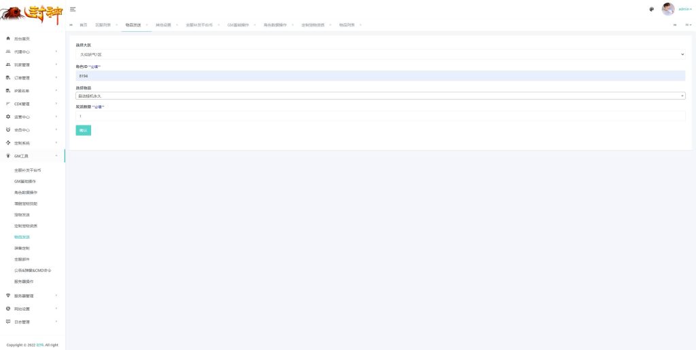Viewport: 696px width, 350px height.
Task: Open the admin account dropdown
Action: click(684, 9)
